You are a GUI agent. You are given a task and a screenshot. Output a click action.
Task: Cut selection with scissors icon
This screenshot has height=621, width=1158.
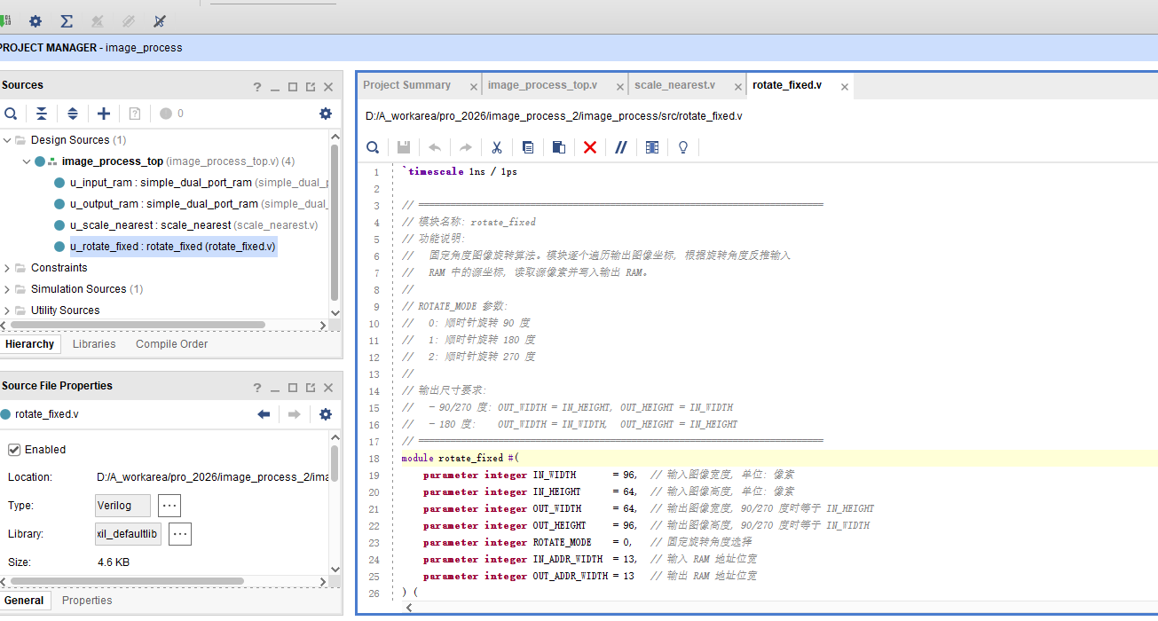(x=497, y=147)
